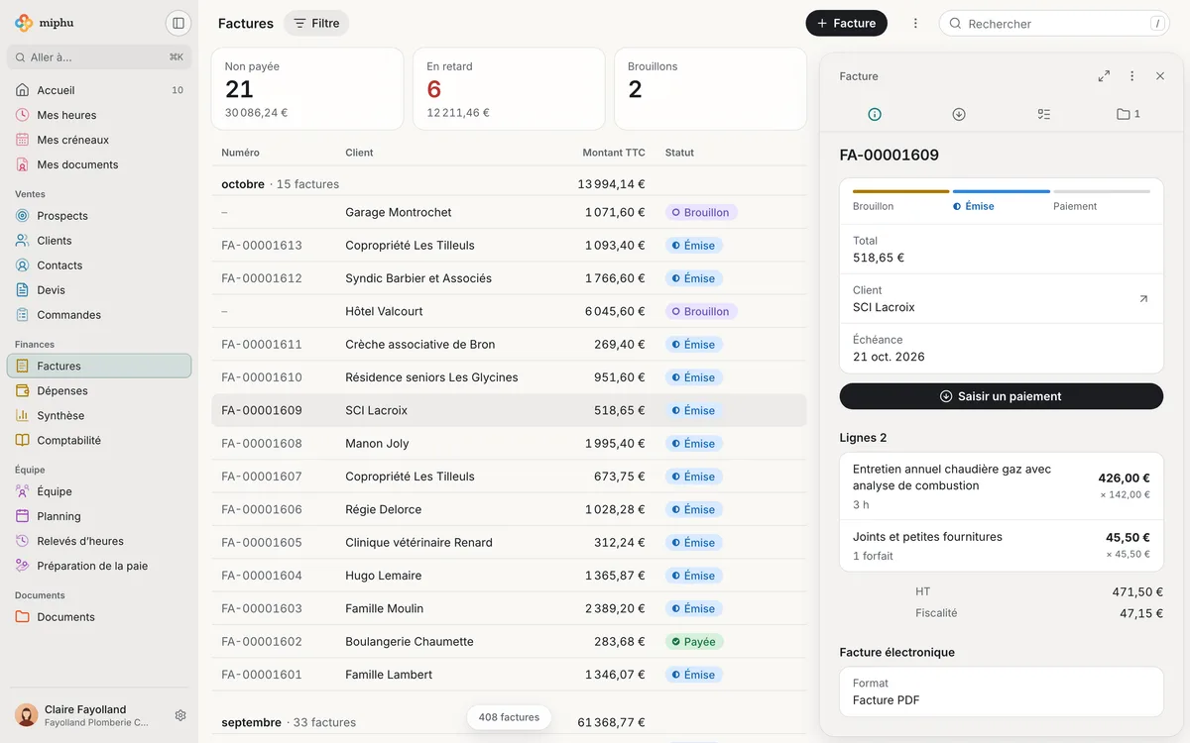Select the En retard summary card
Image resolution: width=1190 pixels, height=743 pixels.
click(x=509, y=89)
